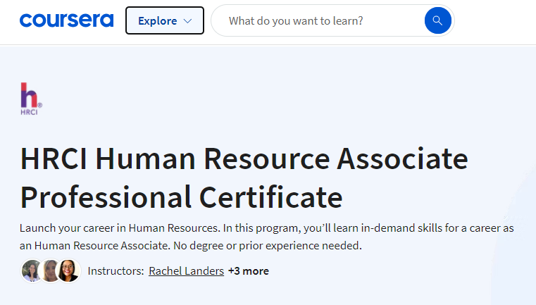Open the Coursera home logo

(x=66, y=20)
